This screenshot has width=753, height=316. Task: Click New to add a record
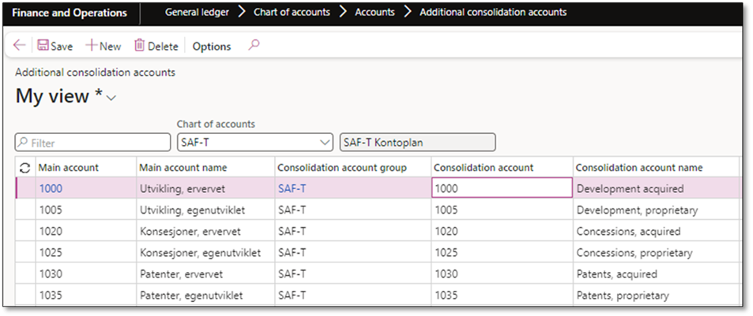pyautogui.click(x=104, y=46)
